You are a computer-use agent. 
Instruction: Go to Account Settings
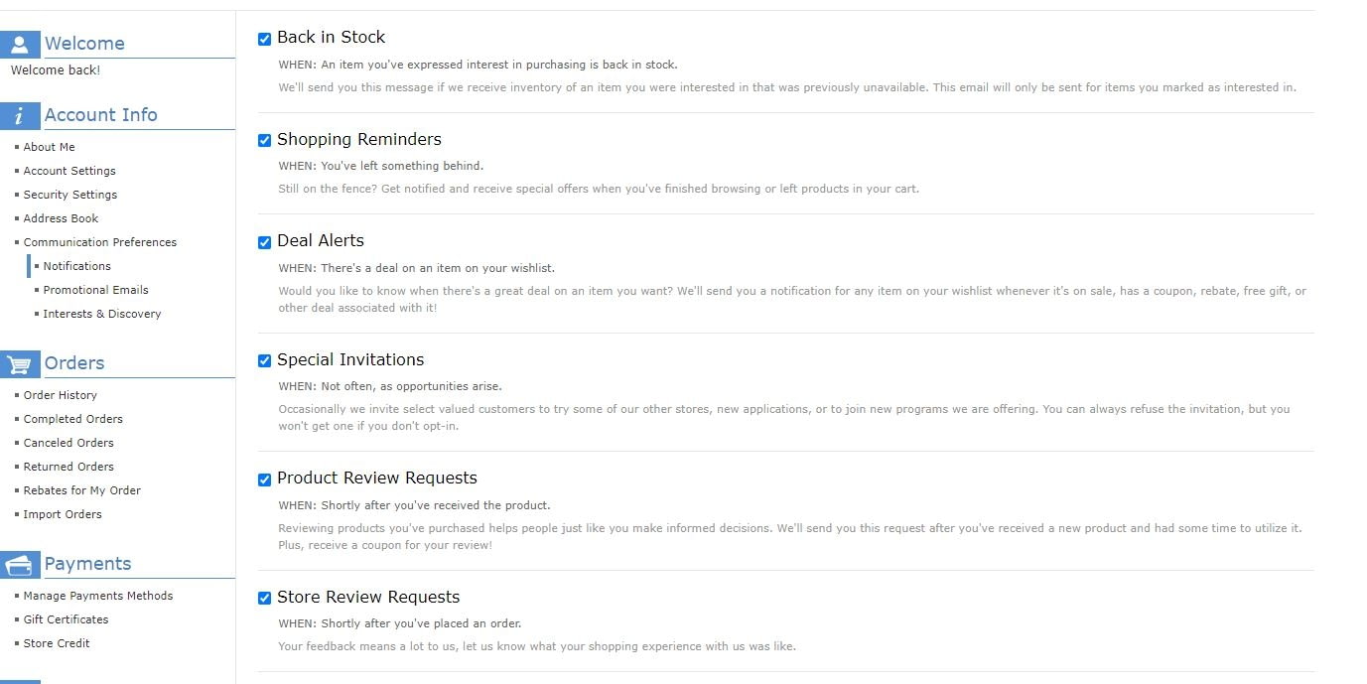point(69,171)
